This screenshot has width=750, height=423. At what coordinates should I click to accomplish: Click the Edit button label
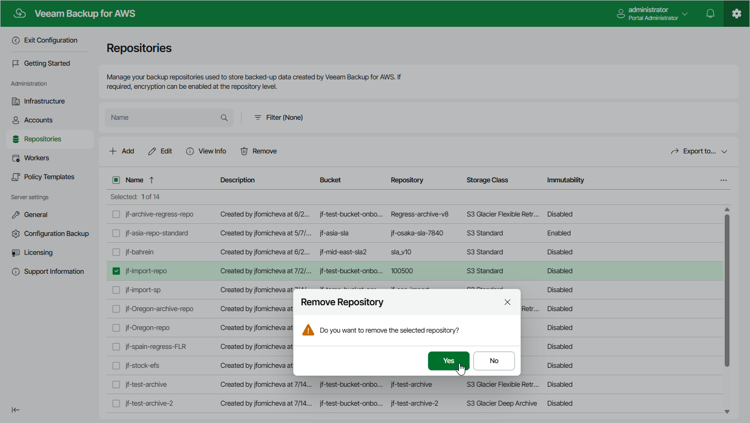[x=166, y=151]
